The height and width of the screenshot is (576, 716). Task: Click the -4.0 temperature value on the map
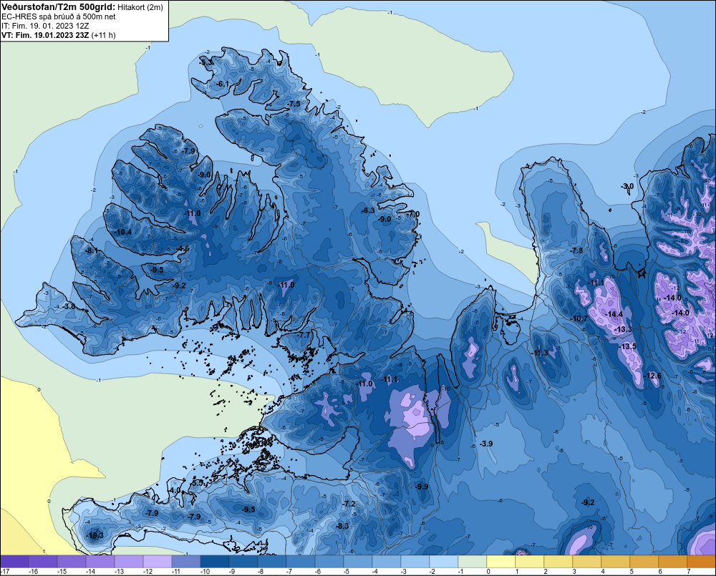[175, 491]
